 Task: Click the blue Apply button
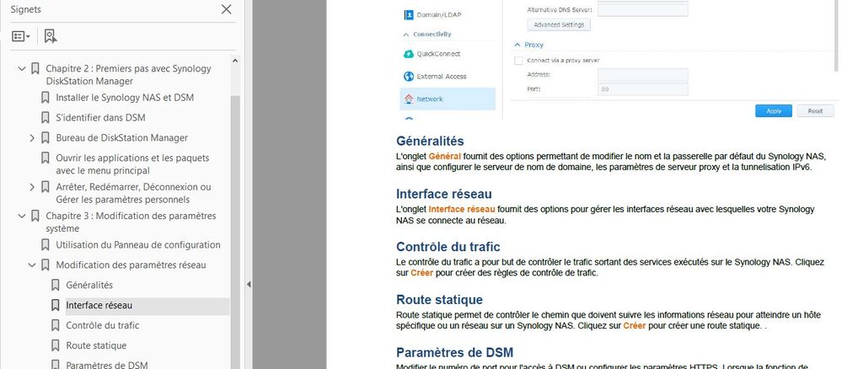pyautogui.click(x=773, y=110)
